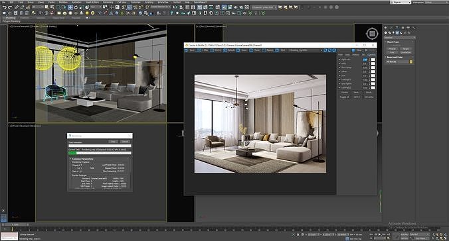The height and width of the screenshot is (241, 449).
Task: Click Refresh in Corona frame buffer toolbar
Action: click(228, 50)
